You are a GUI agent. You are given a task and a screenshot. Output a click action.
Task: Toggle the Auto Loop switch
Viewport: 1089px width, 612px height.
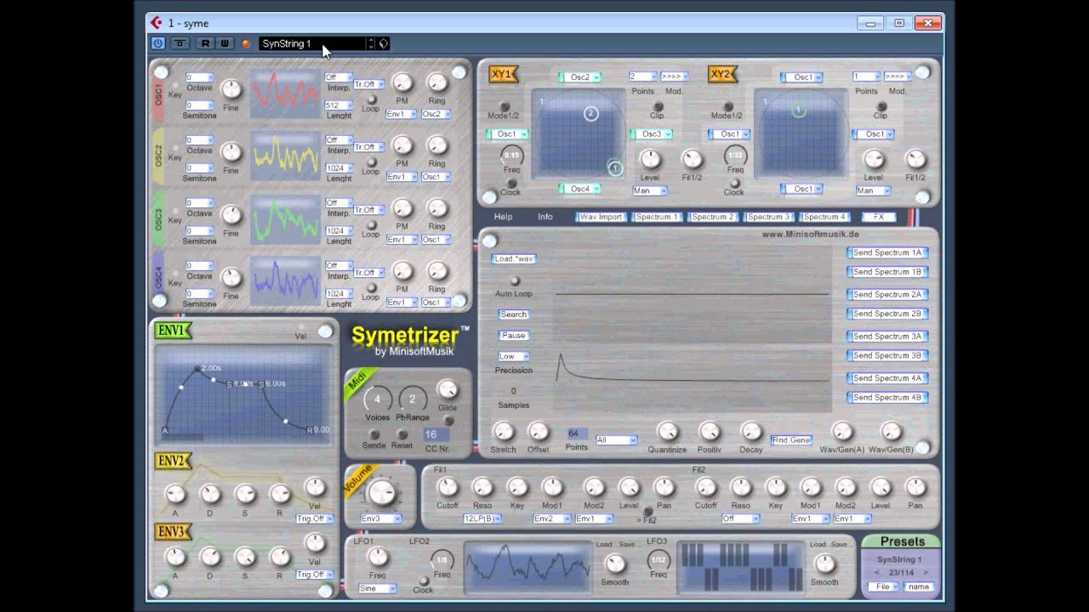[x=514, y=281]
